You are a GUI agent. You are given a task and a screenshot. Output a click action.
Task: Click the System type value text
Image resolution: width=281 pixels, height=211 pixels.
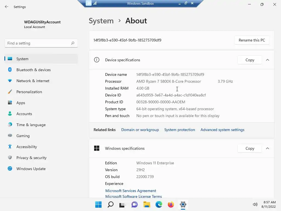click(175, 109)
